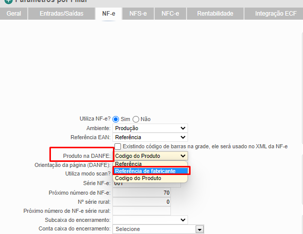The image size is (303, 234).
Task: Open the Conta caixa do encerramento arrow button
Action: tap(200, 229)
